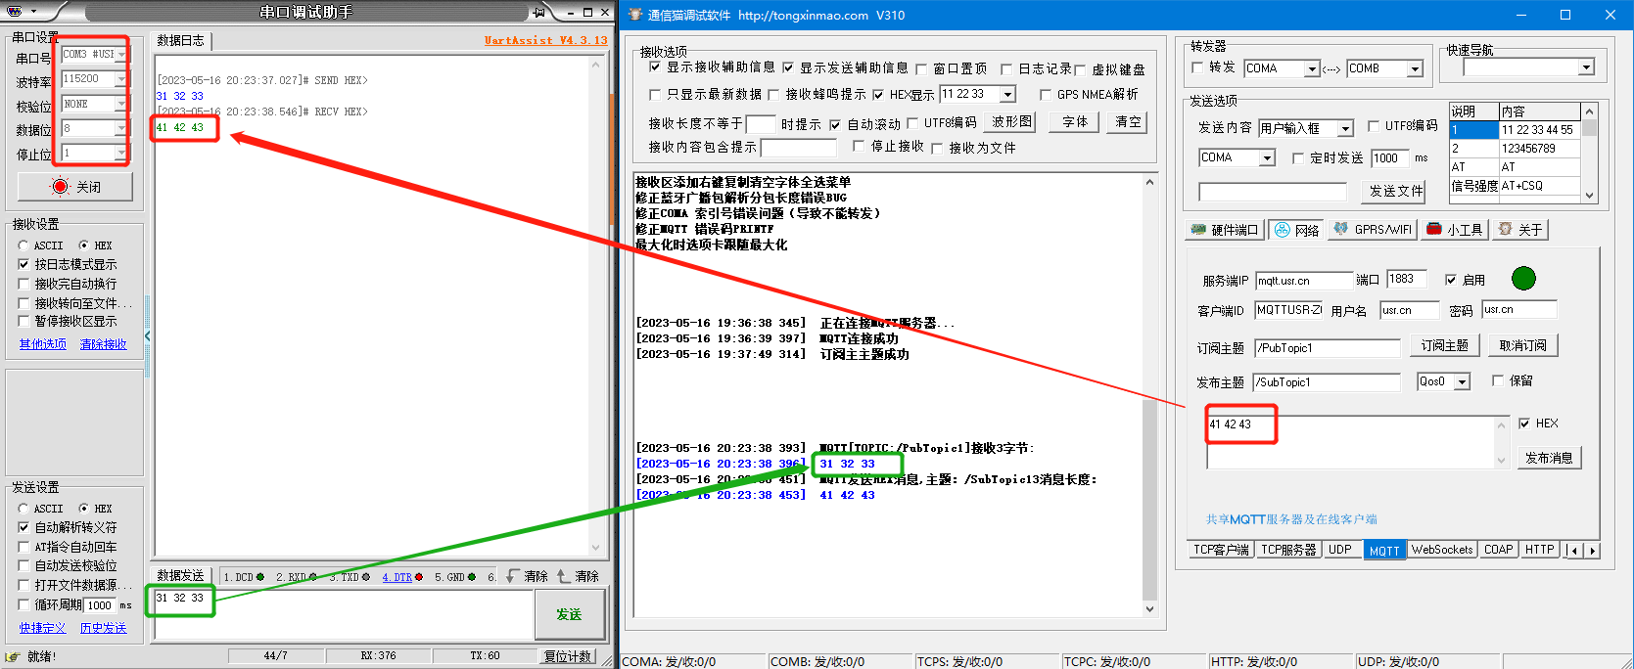Click the green MQTT connection status indicator
The image size is (1634, 669).
tap(1523, 279)
